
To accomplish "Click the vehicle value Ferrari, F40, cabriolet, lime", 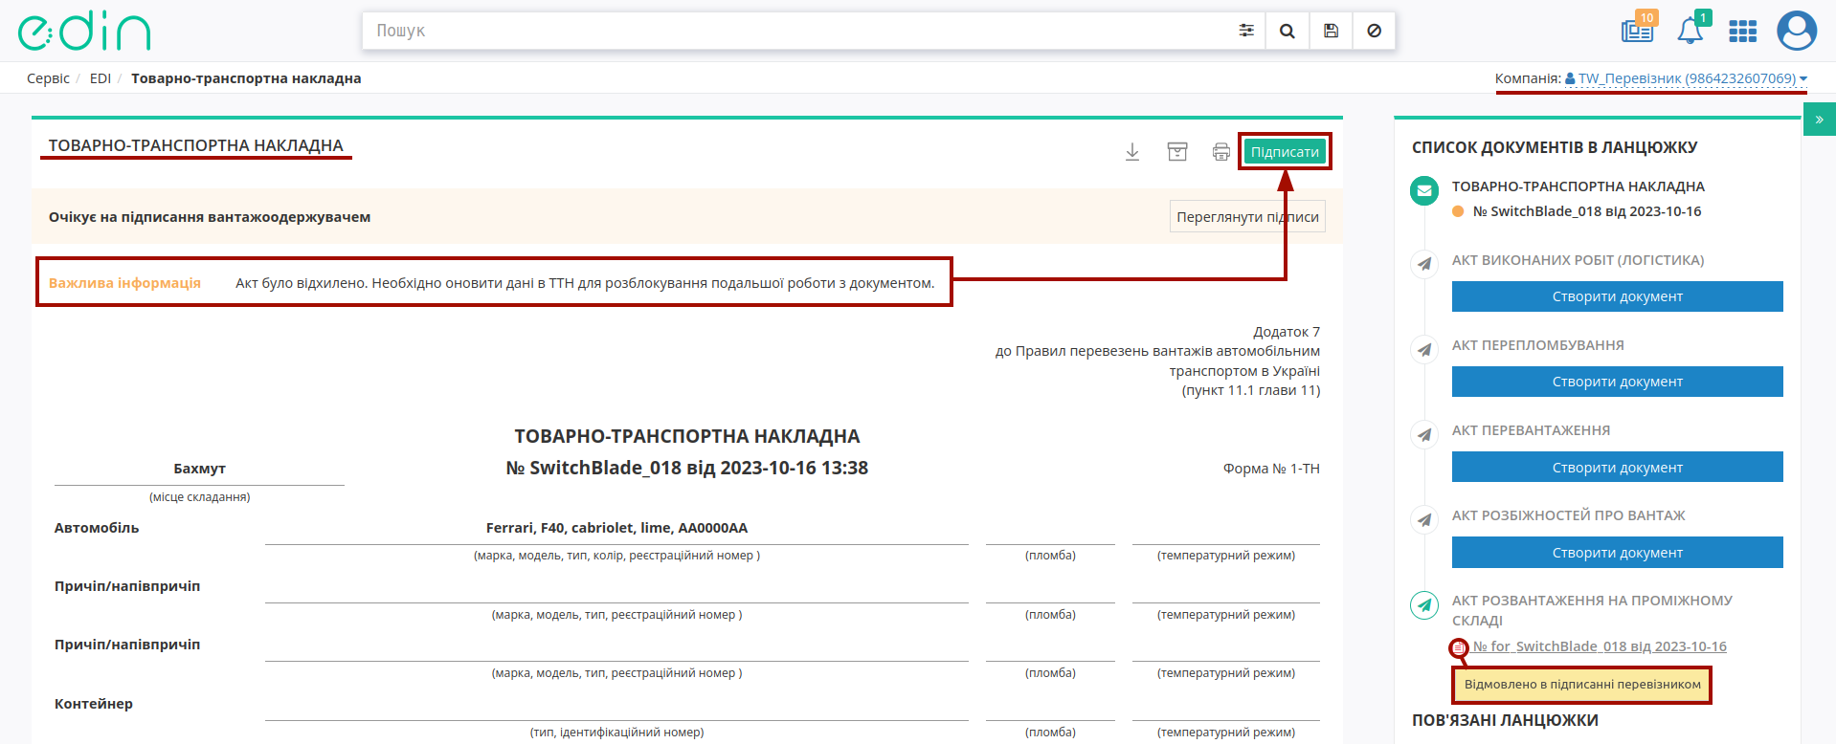I will [x=616, y=528].
